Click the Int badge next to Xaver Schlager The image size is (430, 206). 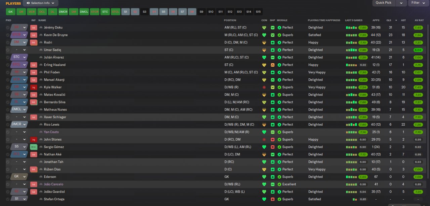pyautogui.click(x=34, y=117)
